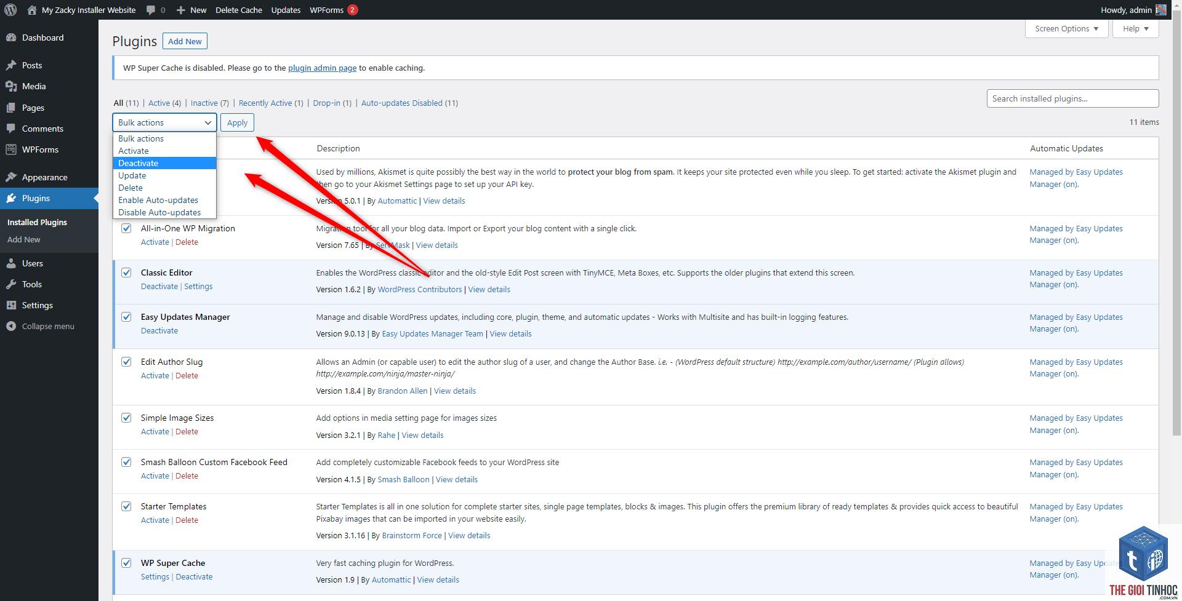Click Delete Cache in admin bar
This screenshot has width=1182, height=601.
[239, 10]
